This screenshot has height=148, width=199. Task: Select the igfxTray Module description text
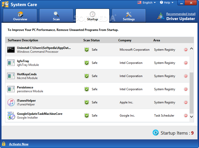(x=28, y=65)
